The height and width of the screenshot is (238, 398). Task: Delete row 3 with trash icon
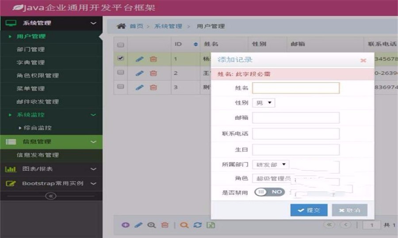[x=153, y=87]
